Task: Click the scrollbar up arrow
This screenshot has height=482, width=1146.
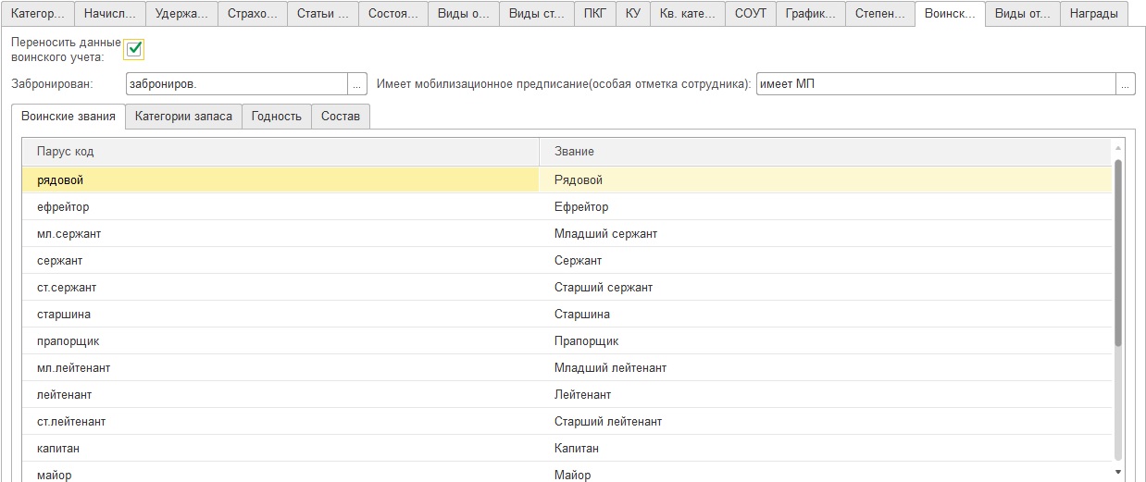Action: (1117, 148)
